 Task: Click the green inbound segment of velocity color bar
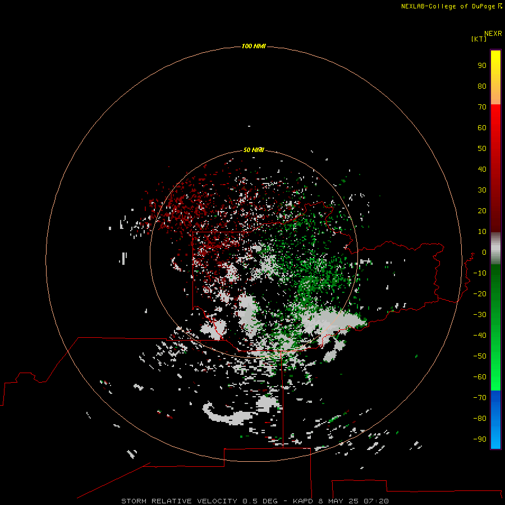(495, 328)
